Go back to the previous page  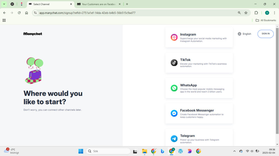click(x=4, y=13)
